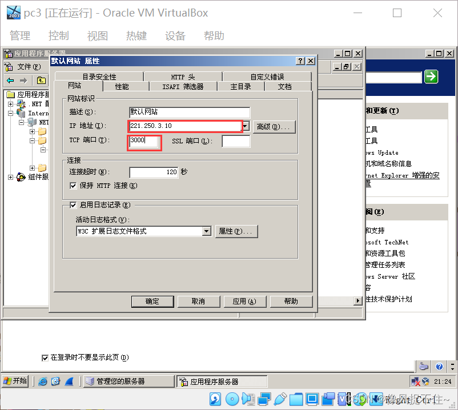Screen dimensions: 458x410
Task: Click the log 属性(P)... button
Action: (x=236, y=231)
